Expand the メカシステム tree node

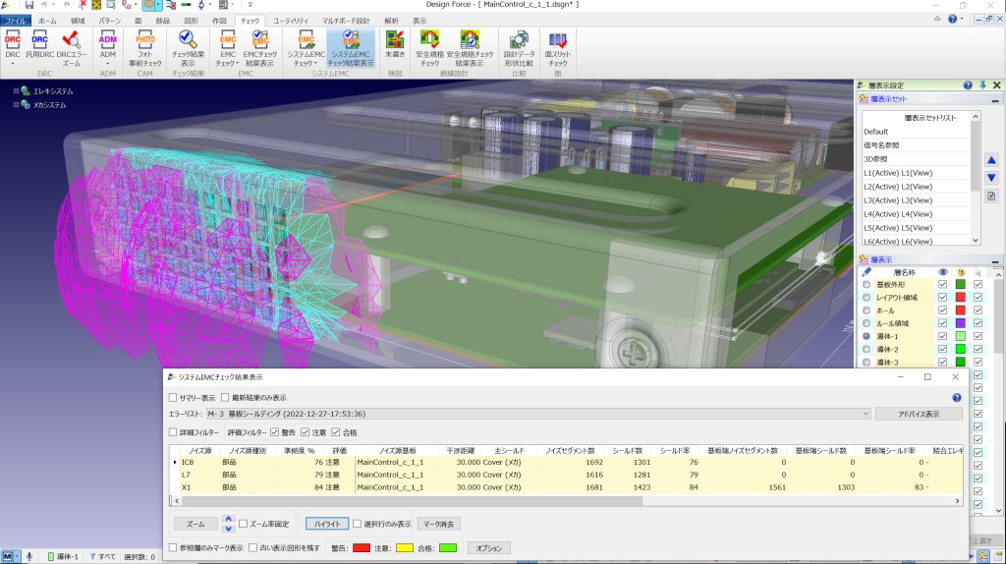tap(16, 104)
